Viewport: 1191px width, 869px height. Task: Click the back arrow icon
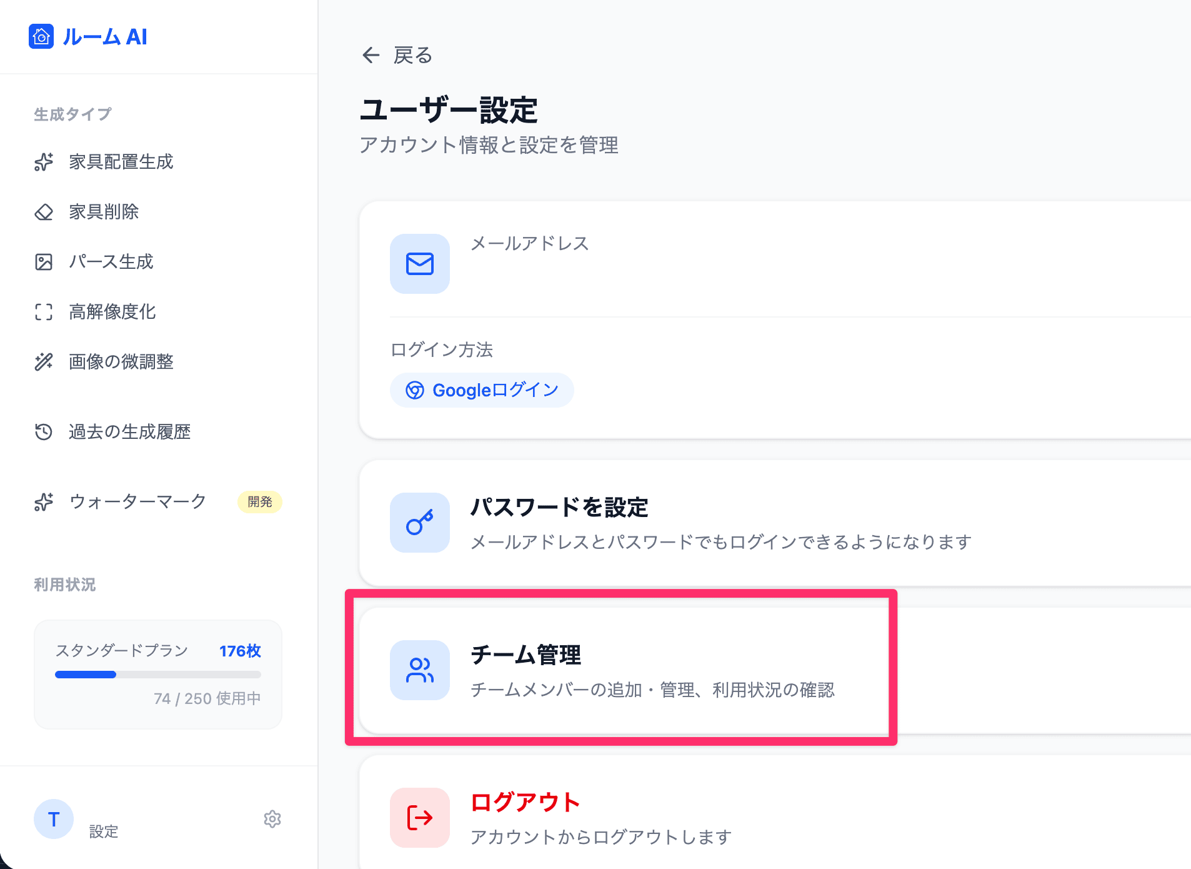[x=371, y=56]
